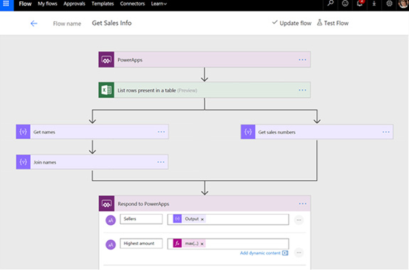Image resolution: width=409 pixels, height=270 pixels.
Task: Click the Excel icon on List rows step
Action: [106, 90]
